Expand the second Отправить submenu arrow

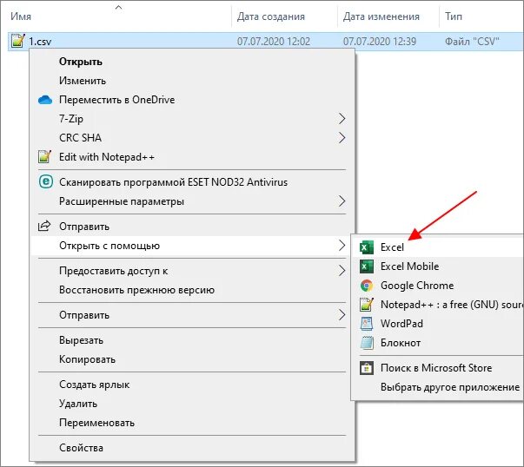pyautogui.click(x=342, y=315)
